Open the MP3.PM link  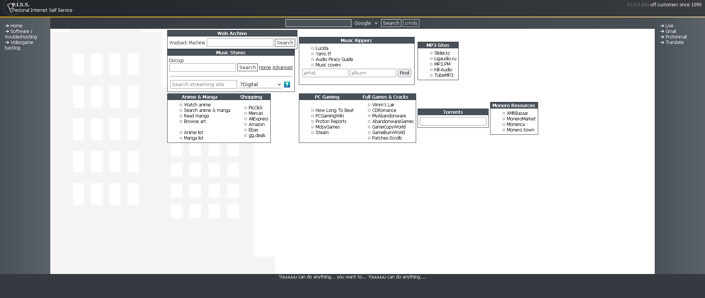pyautogui.click(x=442, y=64)
